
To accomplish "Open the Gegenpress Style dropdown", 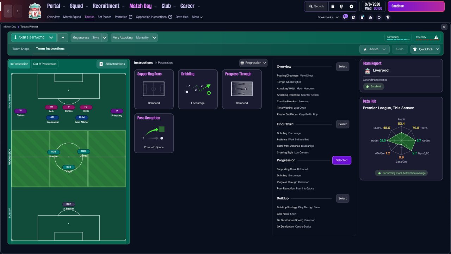I will 89,38.
